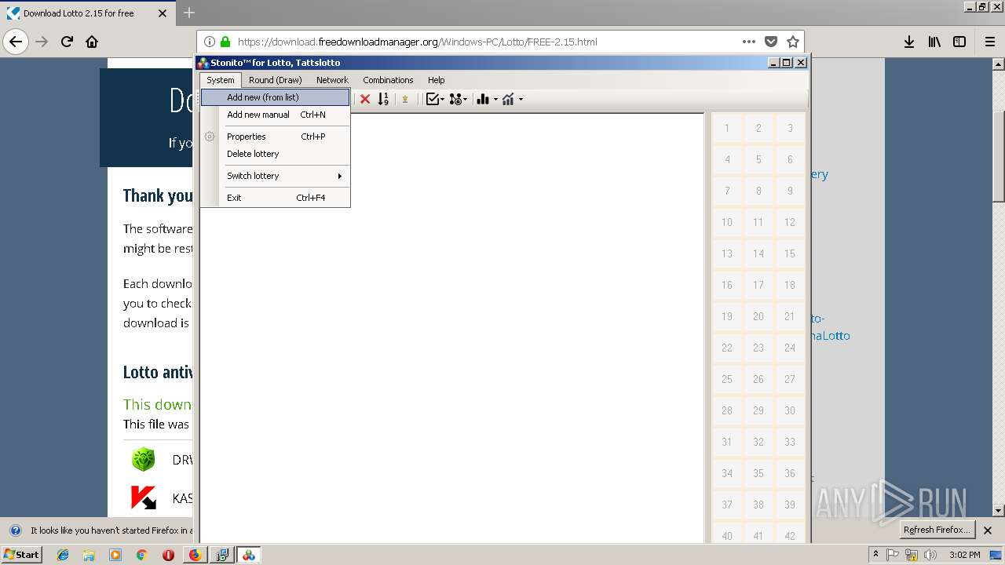Image resolution: width=1005 pixels, height=565 pixels.
Task: Click the small gold figure toolbar icon
Action: click(x=405, y=99)
